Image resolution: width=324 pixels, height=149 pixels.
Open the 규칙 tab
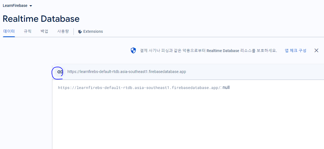(27, 31)
